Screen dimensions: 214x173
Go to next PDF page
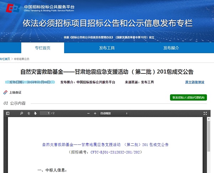coord(35,113)
